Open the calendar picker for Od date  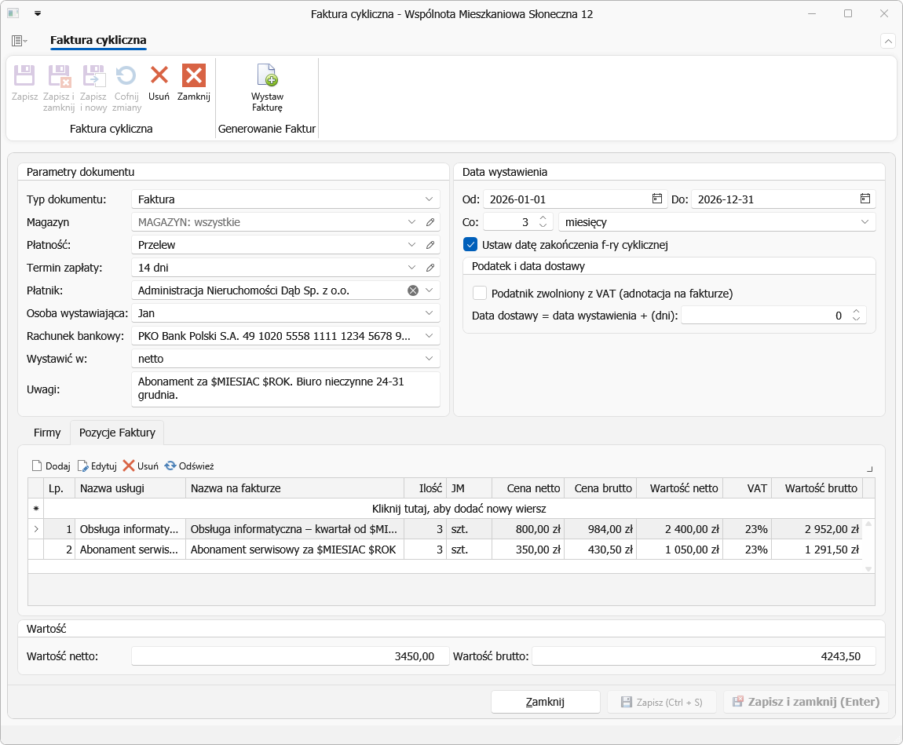pos(656,199)
